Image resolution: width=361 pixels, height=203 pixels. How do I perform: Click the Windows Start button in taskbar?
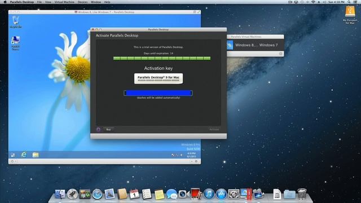[x=12, y=155]
